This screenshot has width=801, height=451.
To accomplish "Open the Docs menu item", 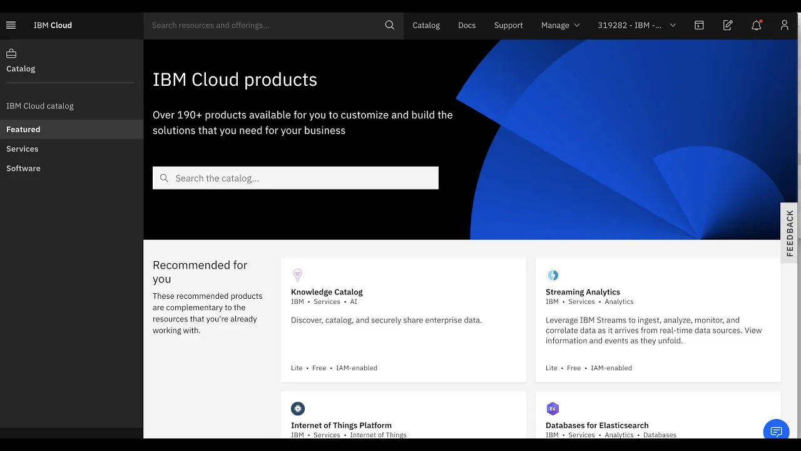I will tap(467, 25).
